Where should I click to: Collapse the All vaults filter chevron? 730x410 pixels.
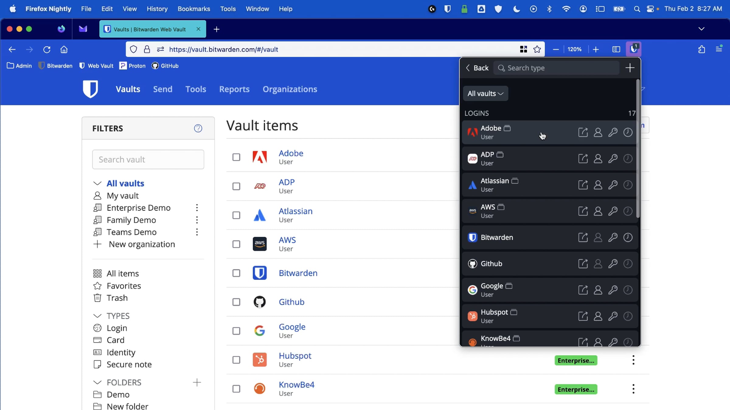tap(97, 183)
